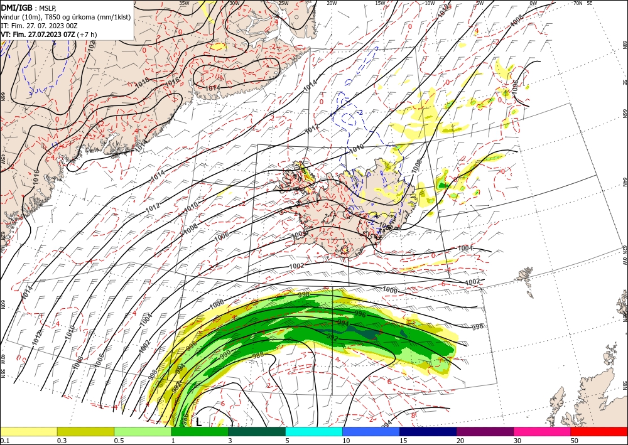The width and height of the screenshot is (628, 445).
Task: Pick the light green 0.5–1 legend swatch
Action: [x=143, y=431]
